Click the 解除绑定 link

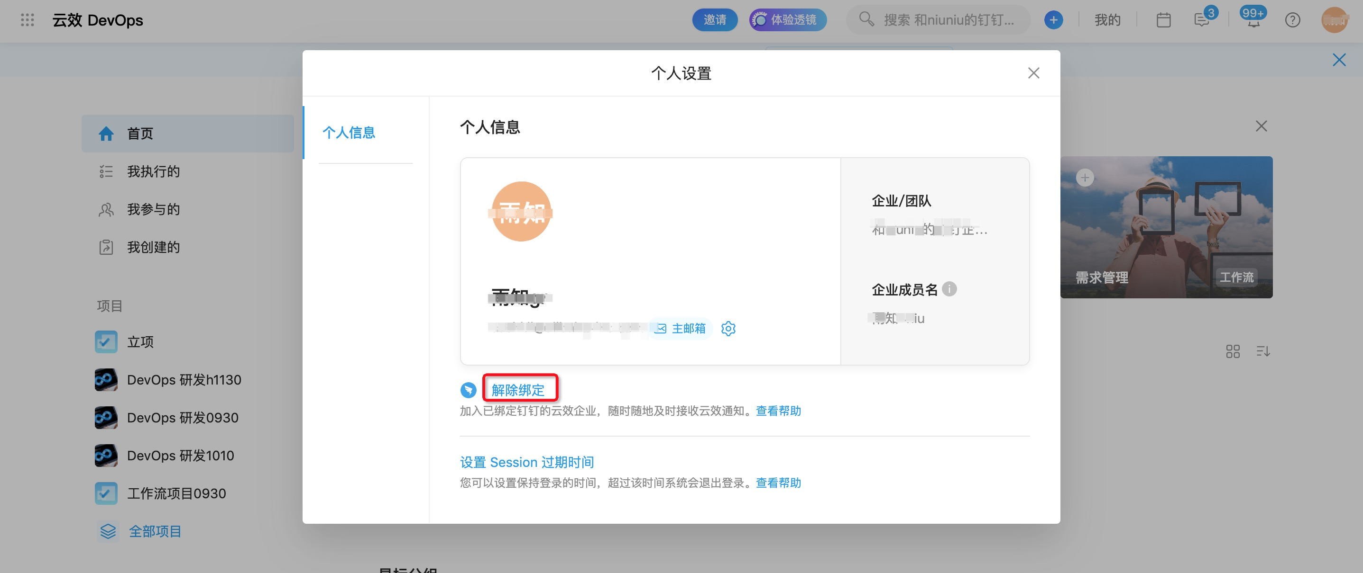pyautogui.click(x=518, y=390)
